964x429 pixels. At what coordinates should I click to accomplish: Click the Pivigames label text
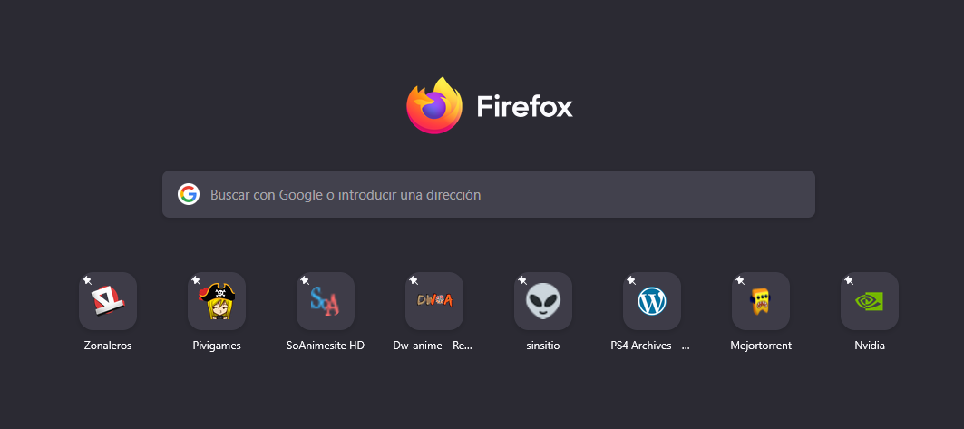pos(217,346)
